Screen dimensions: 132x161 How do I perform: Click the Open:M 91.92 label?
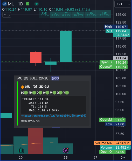[x=112, y=120]
